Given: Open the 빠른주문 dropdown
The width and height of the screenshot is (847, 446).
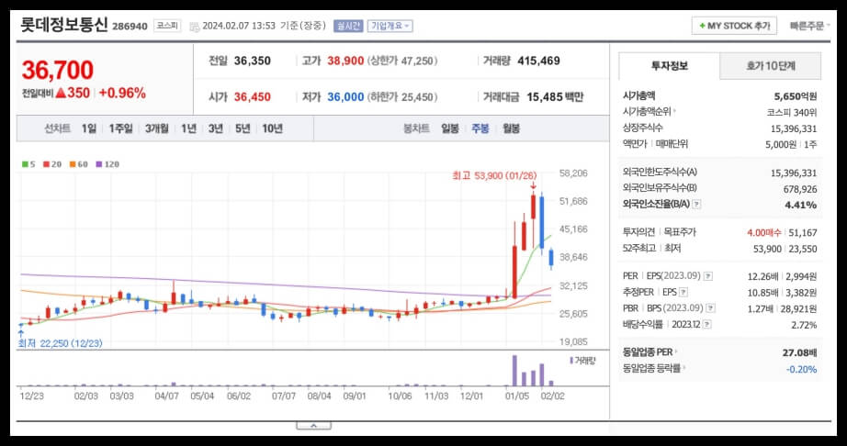Looking at the screenshot, I should [809, 26].
